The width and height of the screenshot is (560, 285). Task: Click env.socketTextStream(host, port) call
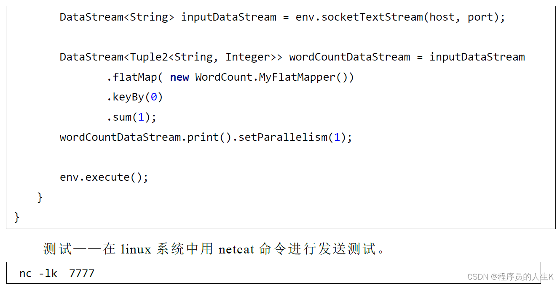[x=400, y=17]
